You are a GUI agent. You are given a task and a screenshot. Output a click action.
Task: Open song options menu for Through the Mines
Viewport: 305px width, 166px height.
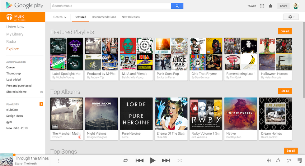pos(59,161)
